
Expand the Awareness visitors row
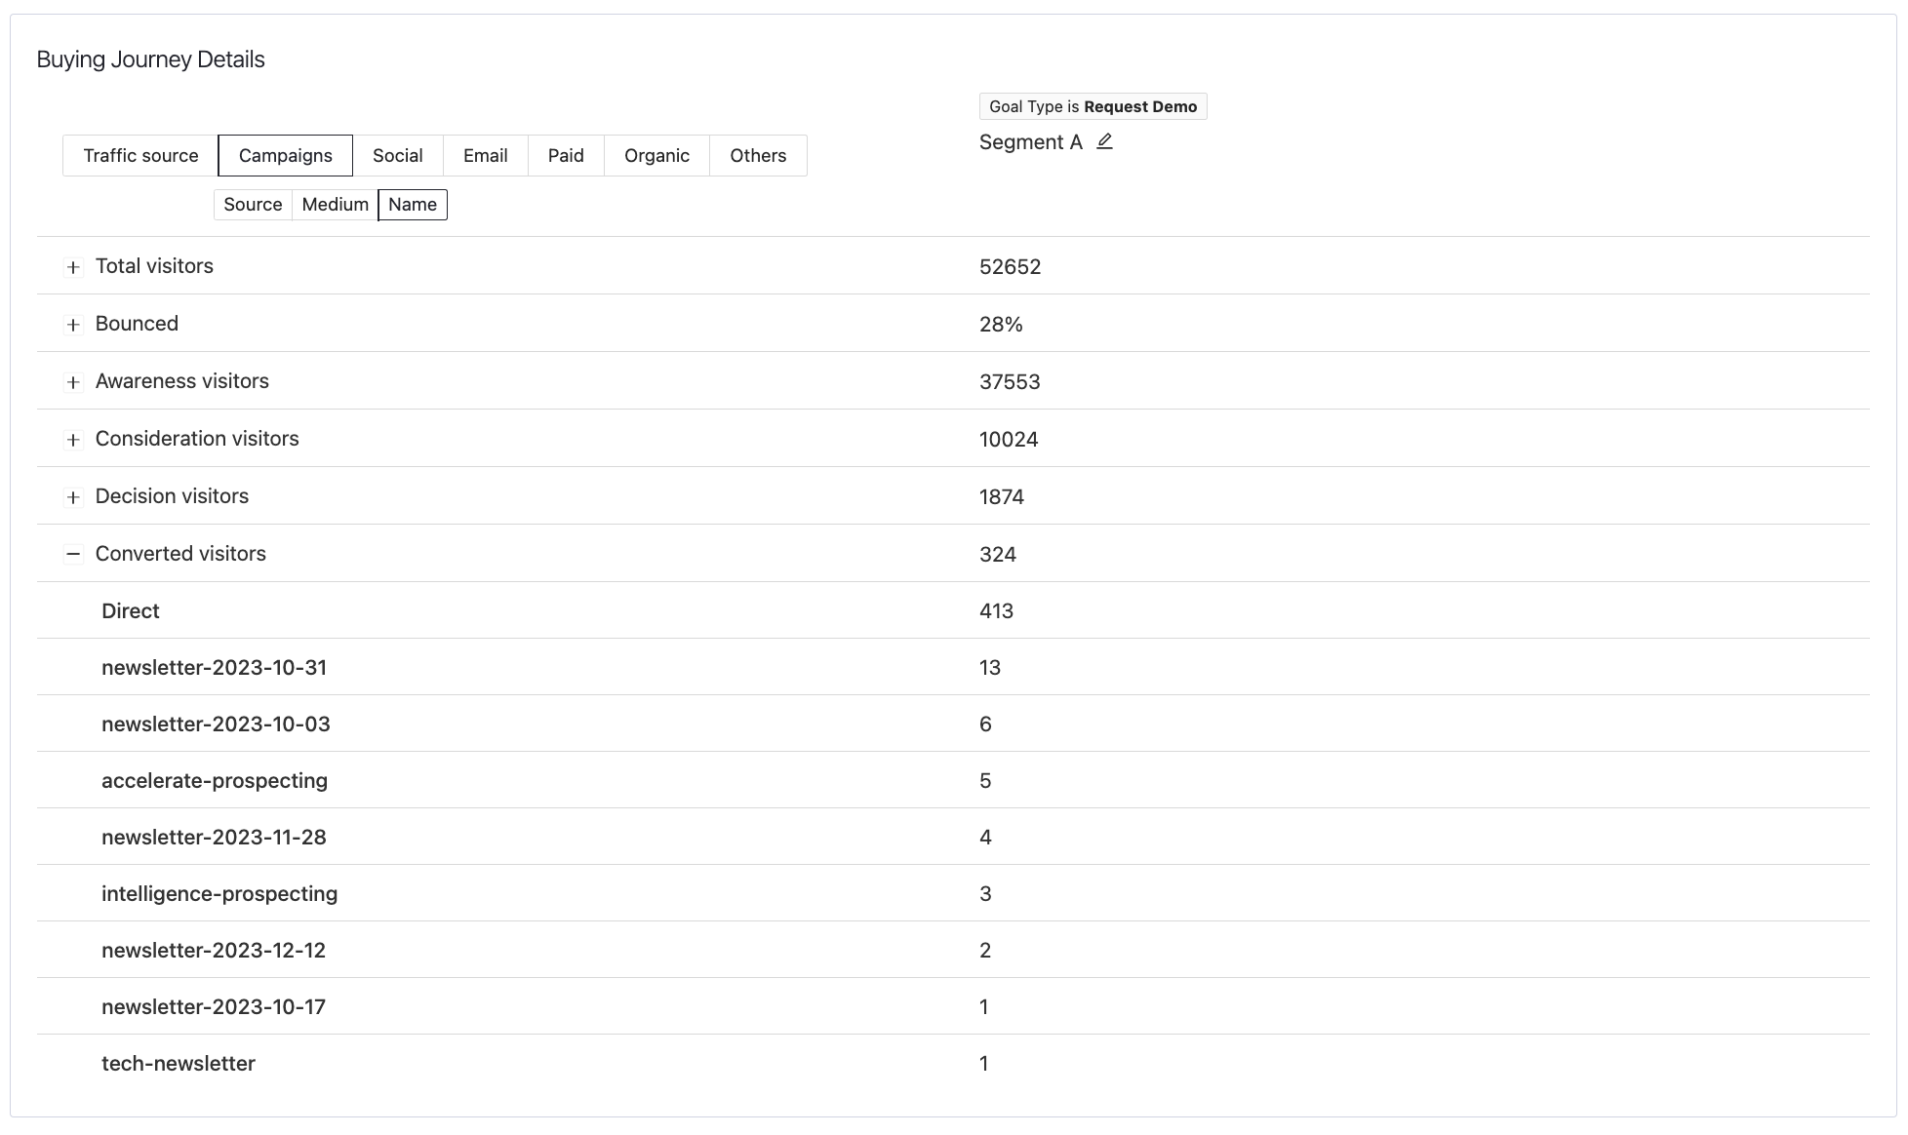point(73,382)
